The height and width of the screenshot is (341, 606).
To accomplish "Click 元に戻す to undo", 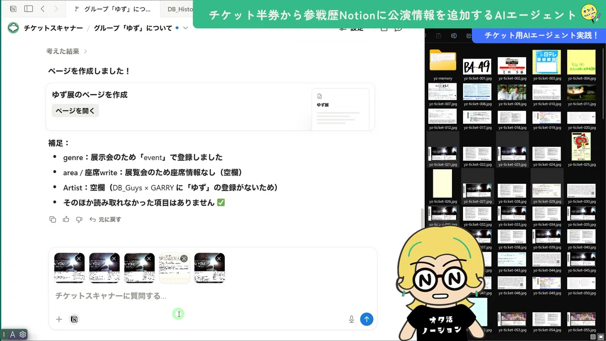I will pyautogui.click(x=105, y=219).
